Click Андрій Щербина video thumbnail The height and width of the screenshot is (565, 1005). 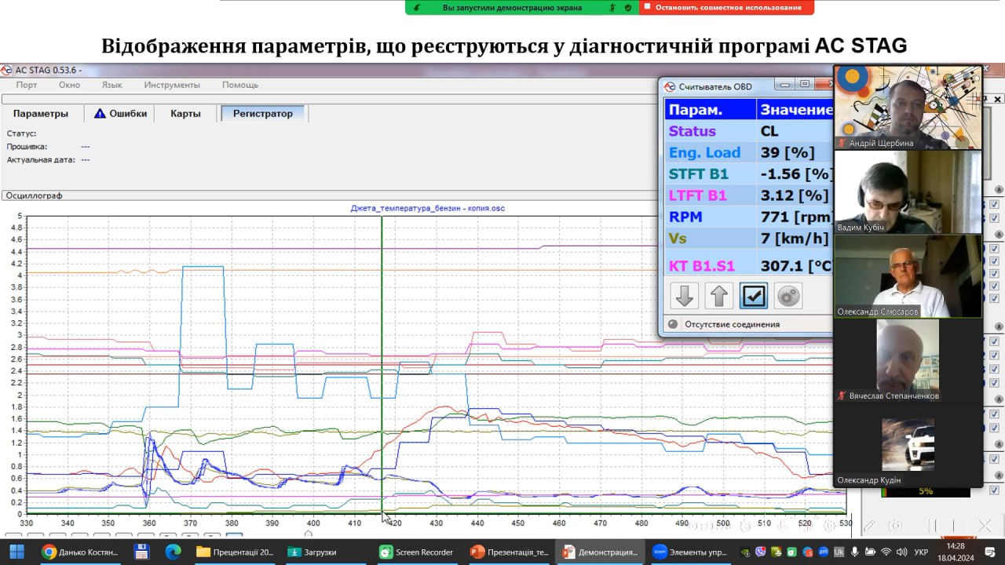907,107
